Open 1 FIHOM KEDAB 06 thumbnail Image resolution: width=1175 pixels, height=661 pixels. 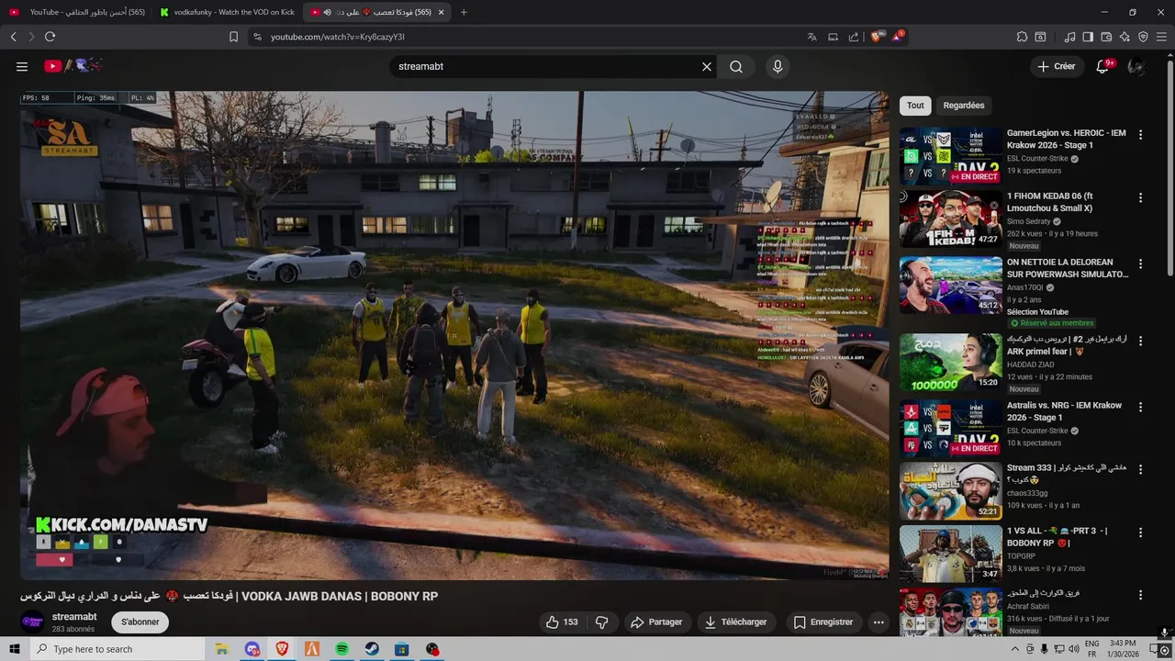pos(950,218)
